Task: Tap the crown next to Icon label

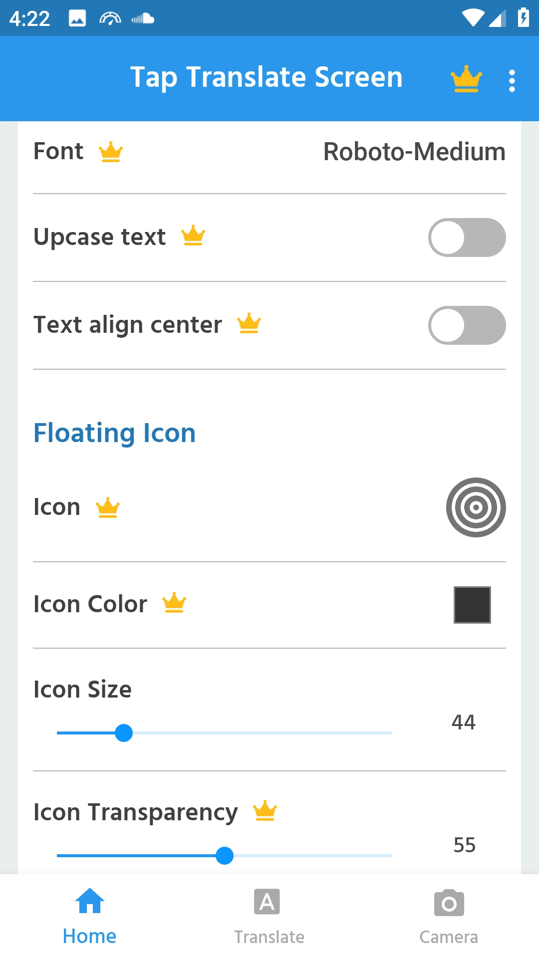Action: click(108, 508)
